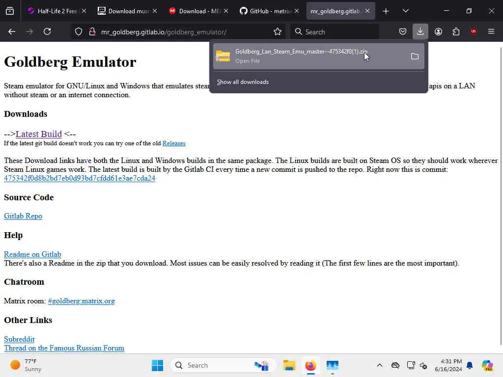
Task: Open #goldberg:matrix.org chatroom link
Action: (x=81, y=301)
